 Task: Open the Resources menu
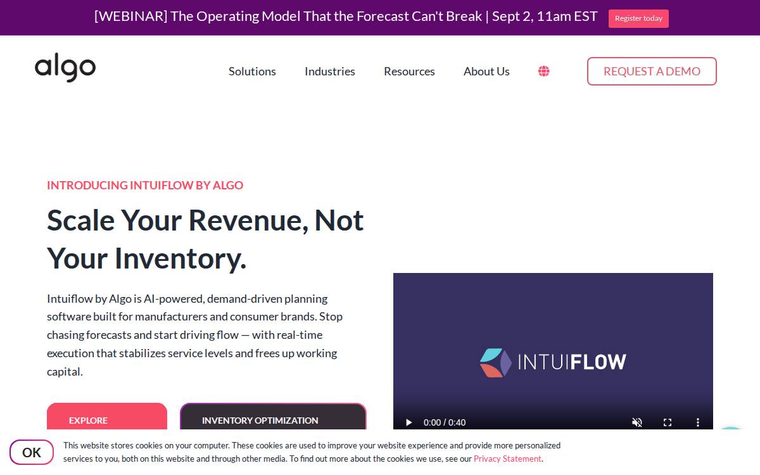(409, 72)
